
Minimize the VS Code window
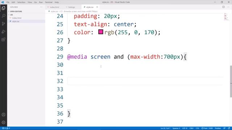(x=215, y=2)
